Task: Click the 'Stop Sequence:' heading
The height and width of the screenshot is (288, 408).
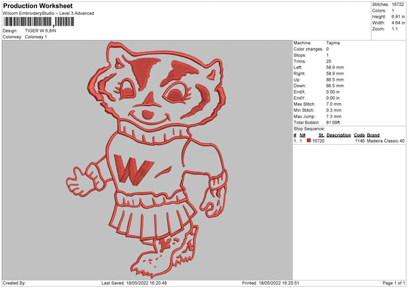Action: [309, 128]
